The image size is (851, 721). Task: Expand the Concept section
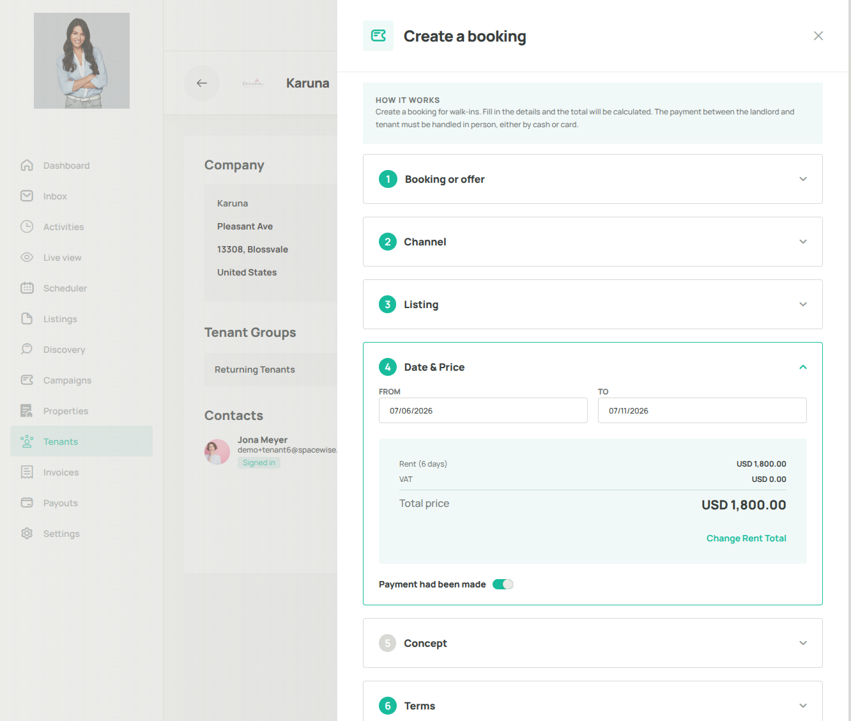point(592,643)
